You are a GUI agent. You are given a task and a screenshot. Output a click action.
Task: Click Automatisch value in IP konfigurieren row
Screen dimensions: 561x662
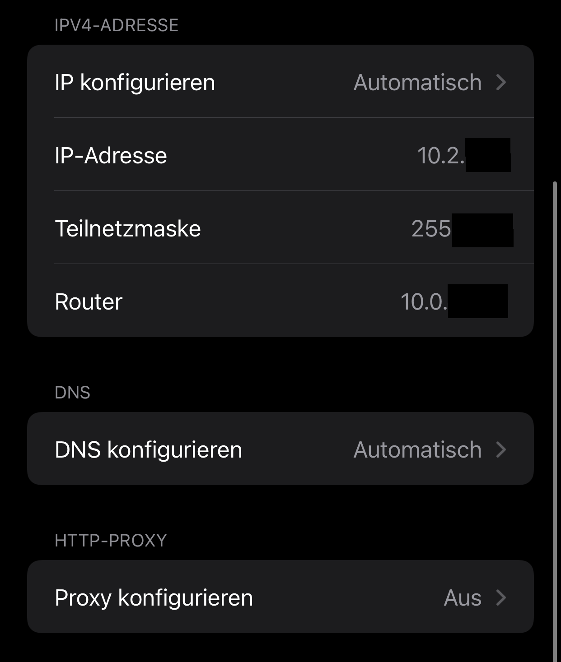[417, 83]
